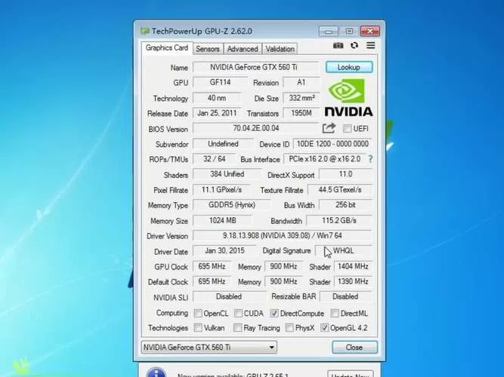Open the GPU selection dropdown
The height and width of the screenshot is (377, 504).
point(209,347)
